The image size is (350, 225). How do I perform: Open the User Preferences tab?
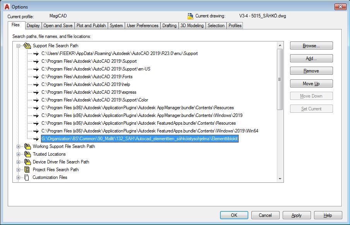(x=143, y=26)
